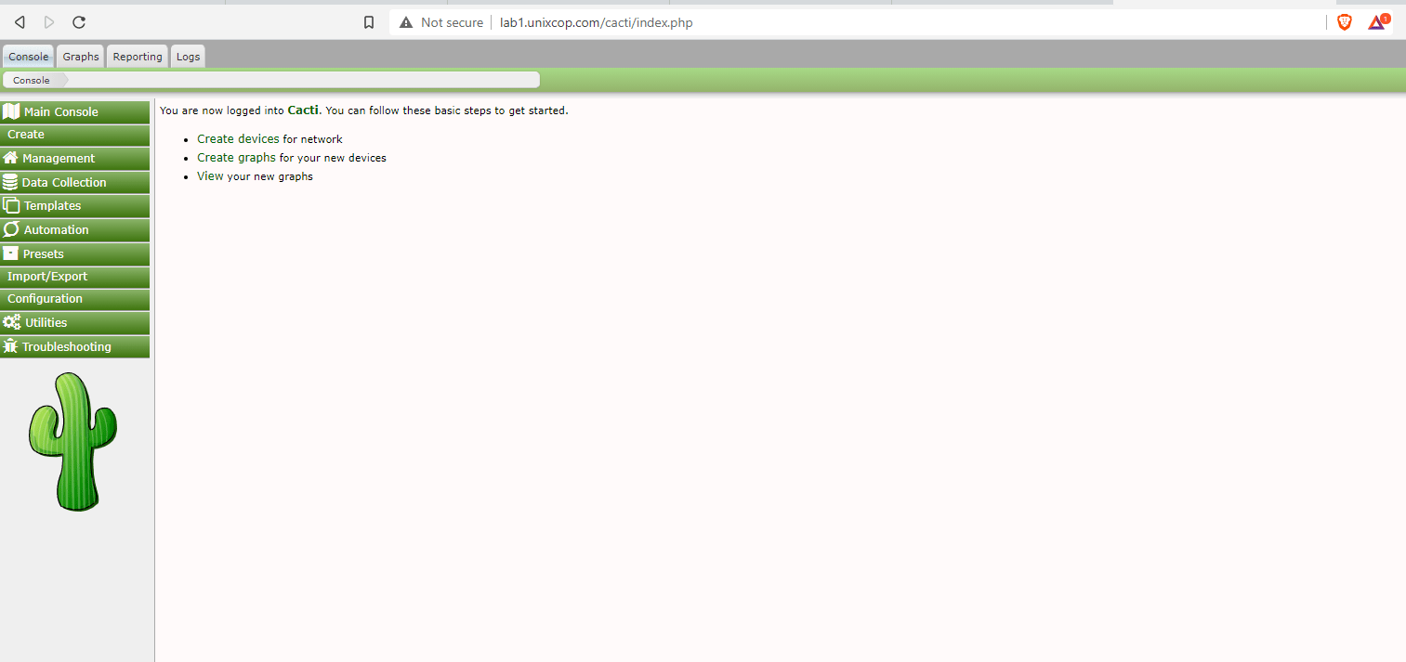Click the Troubleshooting bug icon
This screenshot has width=1406, height=662.
[10, 346]
